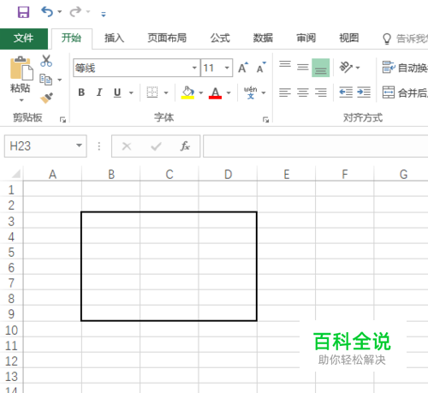Expand the phonetic guide options arrow
The height and width of the screenshot is (393, 428).
coord(264,92)
